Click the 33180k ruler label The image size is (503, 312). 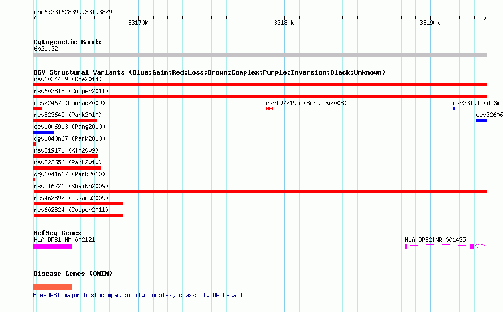click(x=284, y=23)
